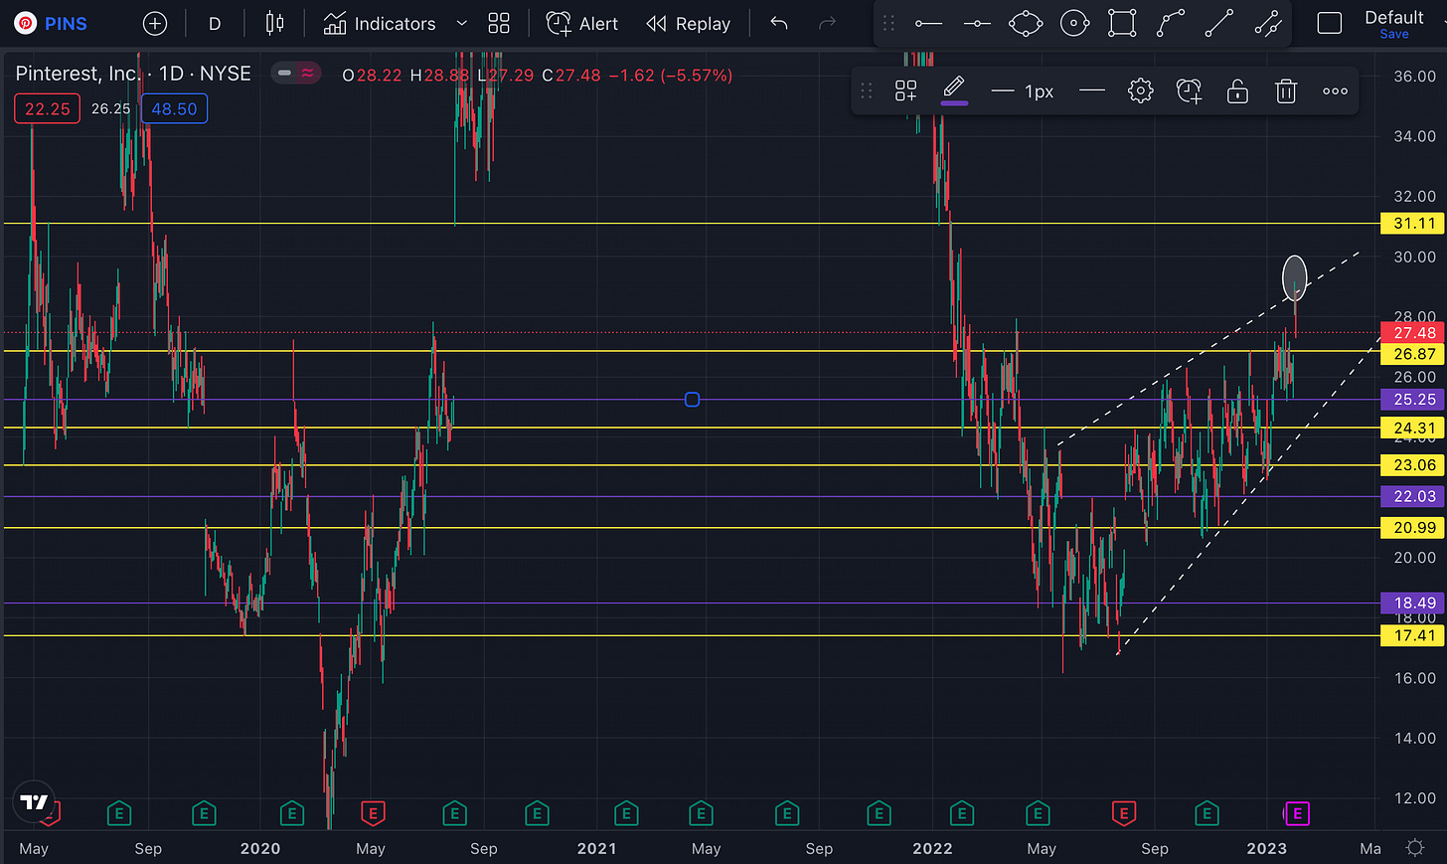Click the red 27.48 current price label

click(1412, 333)
